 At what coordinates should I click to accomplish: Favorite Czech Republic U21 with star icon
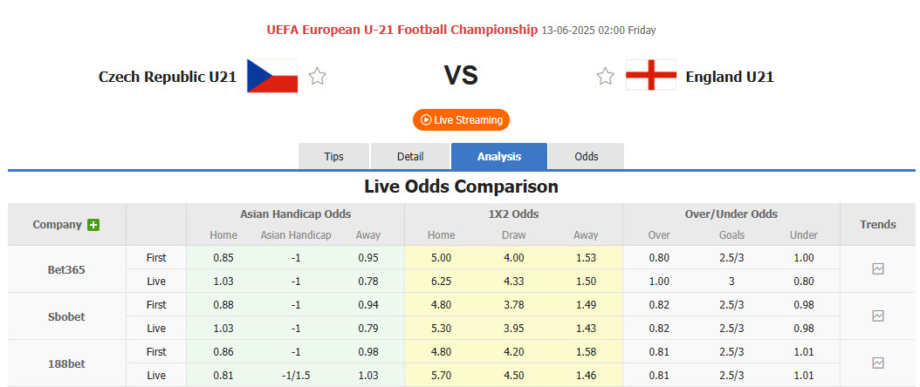coord(318,77)
